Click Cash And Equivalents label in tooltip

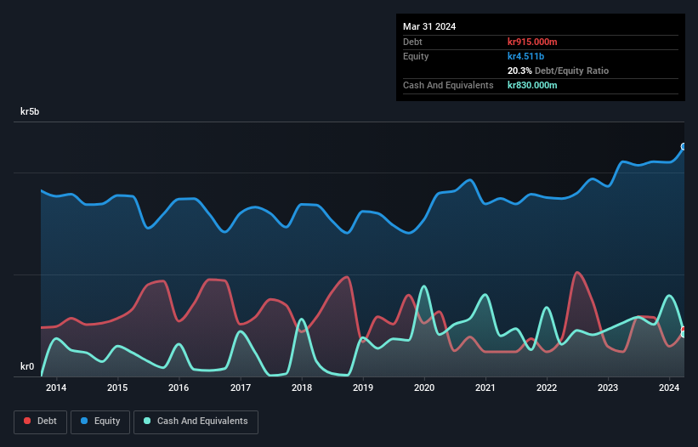tap(448, 85)
